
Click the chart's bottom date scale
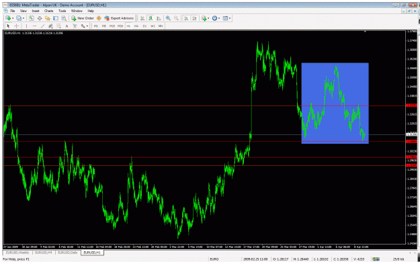[x=204, y=247]
